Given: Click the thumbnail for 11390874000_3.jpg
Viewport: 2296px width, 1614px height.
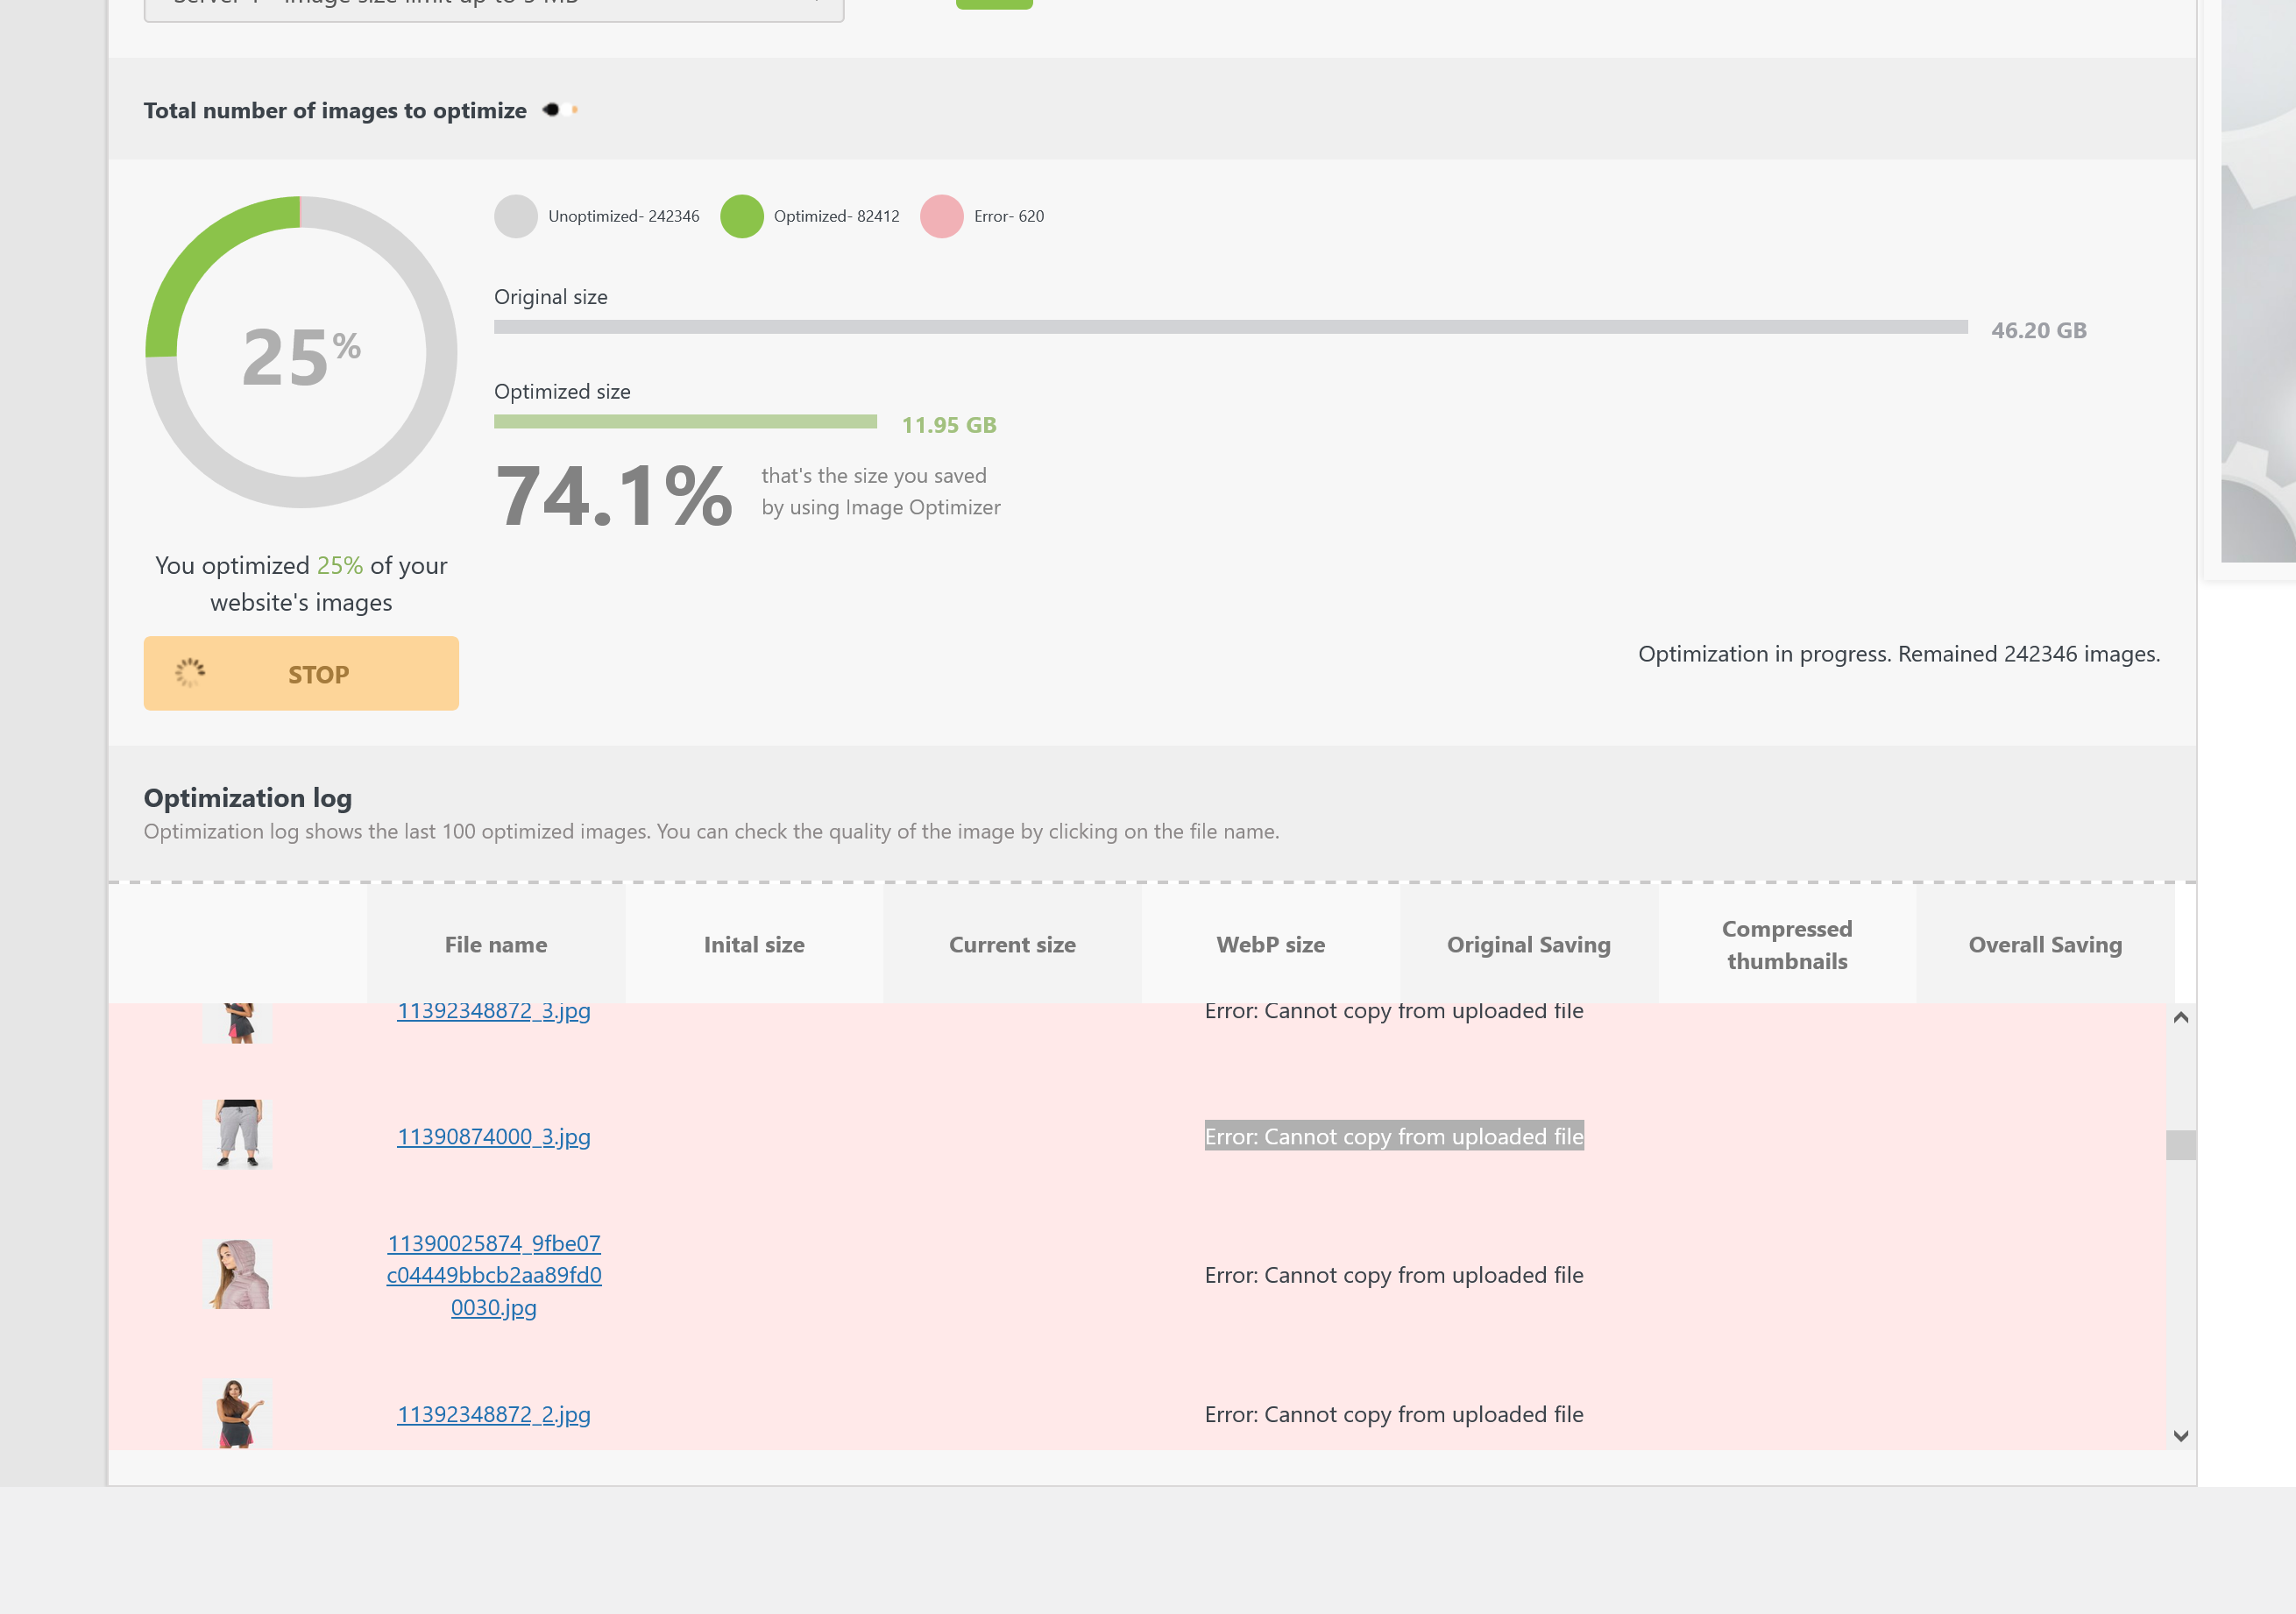Looking at the screenshot, I should (237, 1135).
